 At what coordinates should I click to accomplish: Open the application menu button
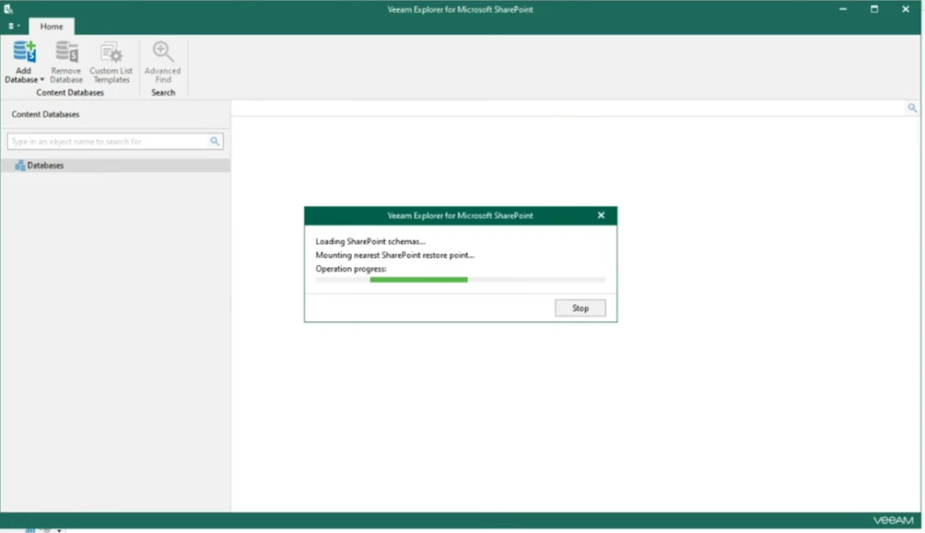(x=14, y=26)
